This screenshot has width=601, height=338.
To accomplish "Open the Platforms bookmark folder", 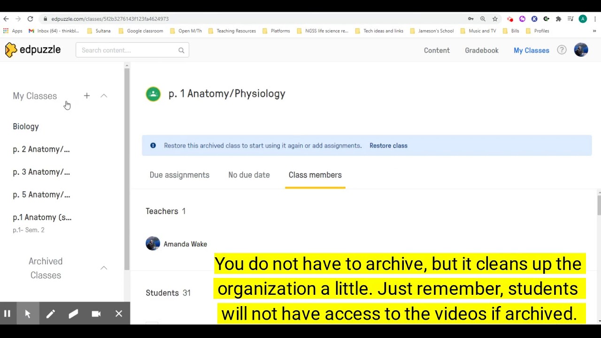I will pos(276,31).
